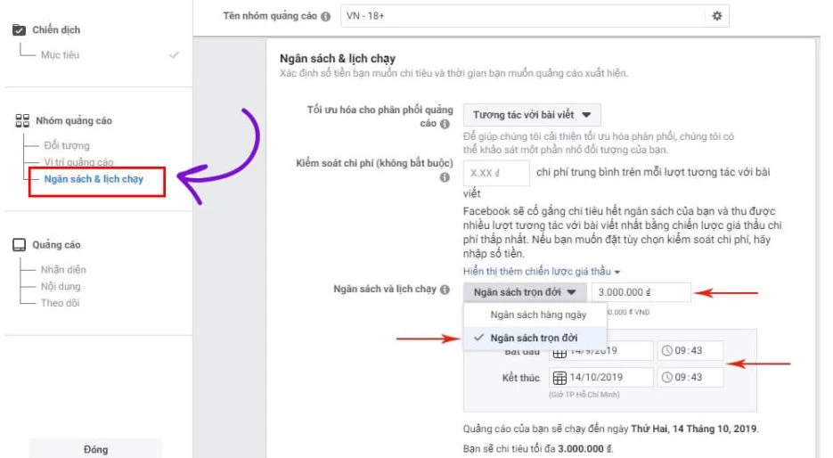Click the 3.000.000 đ budget amount field

click(641, 292)
